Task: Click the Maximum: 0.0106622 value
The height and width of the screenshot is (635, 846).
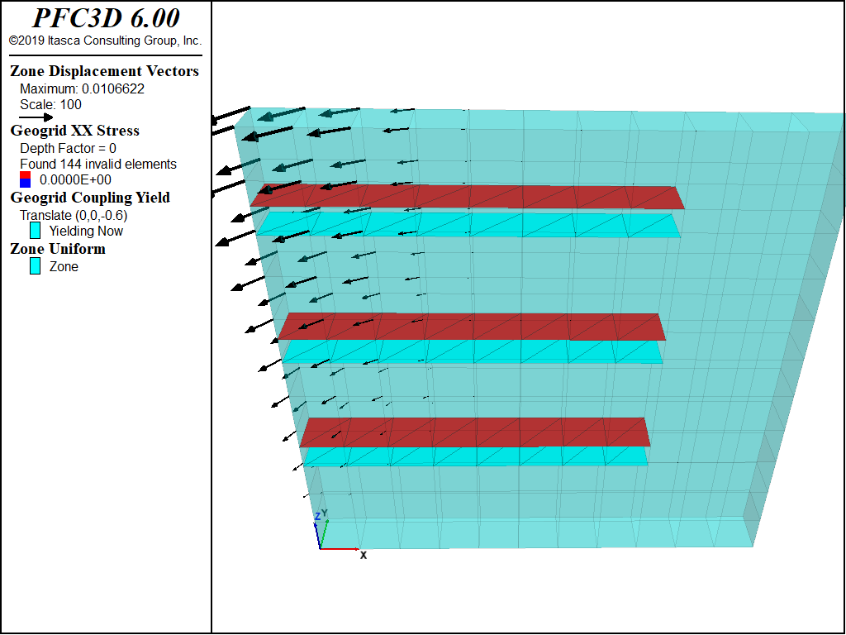Action: pos(82,88)
